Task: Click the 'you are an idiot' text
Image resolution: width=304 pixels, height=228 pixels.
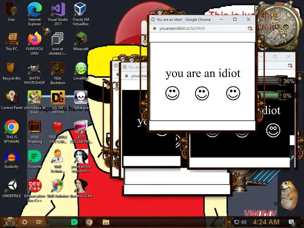Action: (203, 74)
